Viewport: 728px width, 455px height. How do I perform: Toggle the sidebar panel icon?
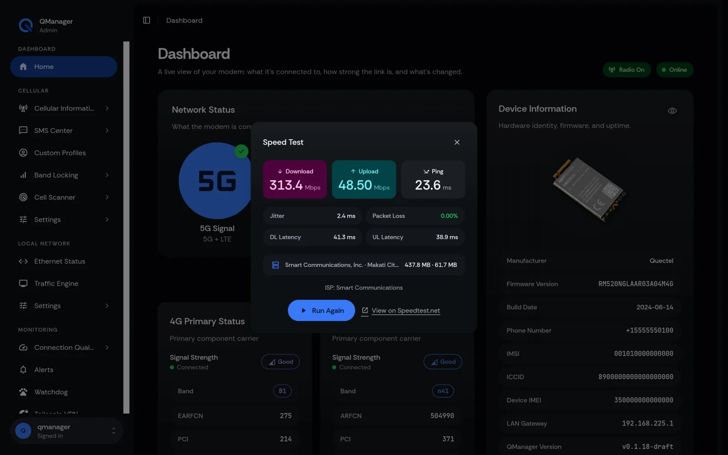pos(147,20)
